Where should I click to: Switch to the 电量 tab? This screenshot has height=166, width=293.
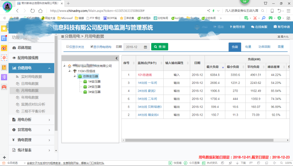pyautogui.click(x=248, y=47)
